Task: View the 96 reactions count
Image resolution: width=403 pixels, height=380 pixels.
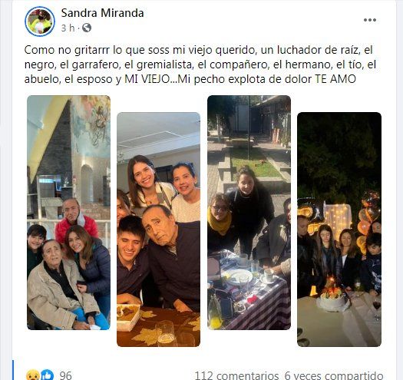Action: click(66, 375)
